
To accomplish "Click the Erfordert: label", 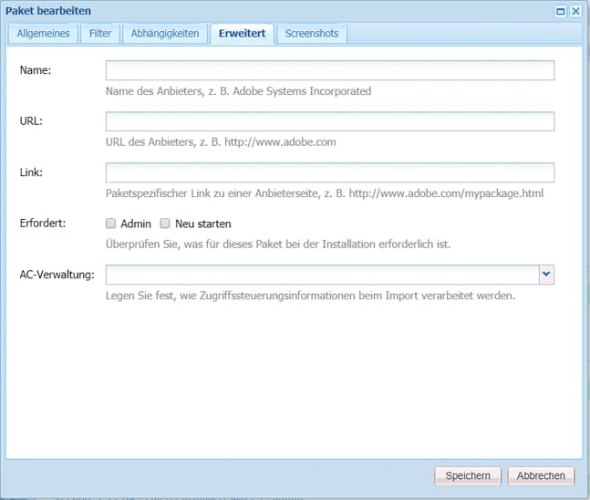I will [x=43, y=223].
